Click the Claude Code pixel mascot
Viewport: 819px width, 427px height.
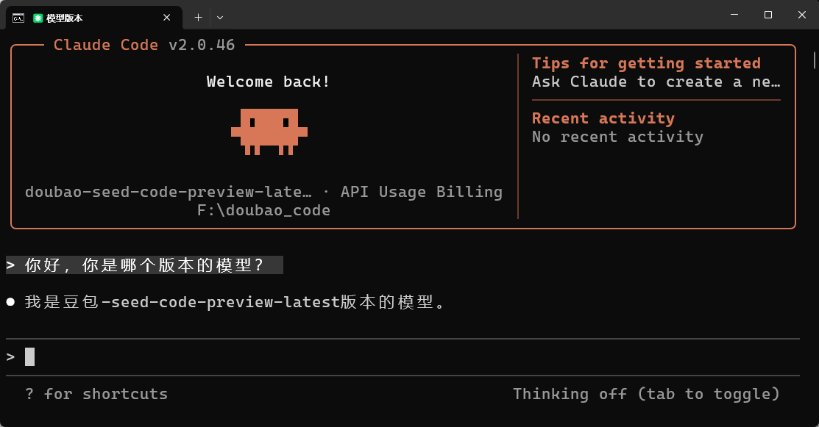click(x=269, y=132)
